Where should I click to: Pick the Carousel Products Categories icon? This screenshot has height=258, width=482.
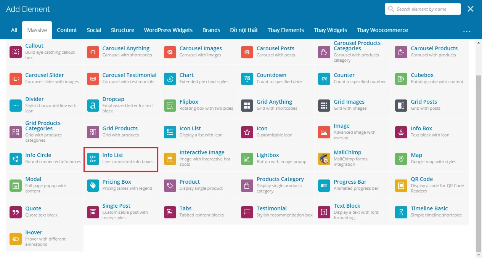324,52
